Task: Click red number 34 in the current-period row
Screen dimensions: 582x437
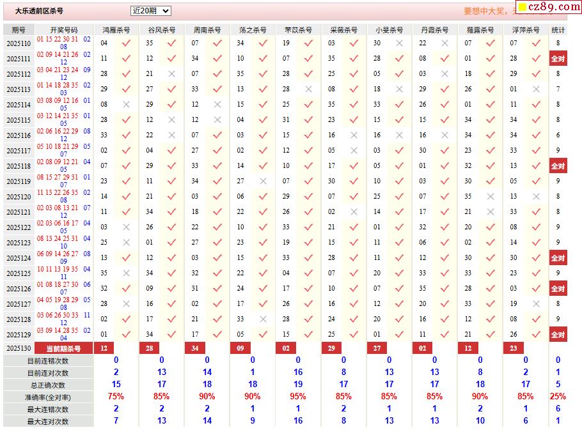Action: pyautogui.click(x=194, y=348)
